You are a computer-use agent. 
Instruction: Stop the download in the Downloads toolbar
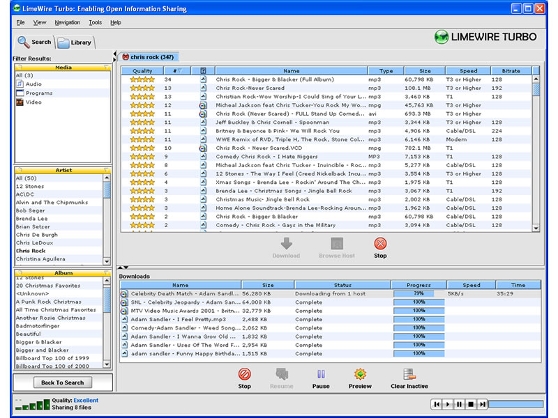pos(244,376)
